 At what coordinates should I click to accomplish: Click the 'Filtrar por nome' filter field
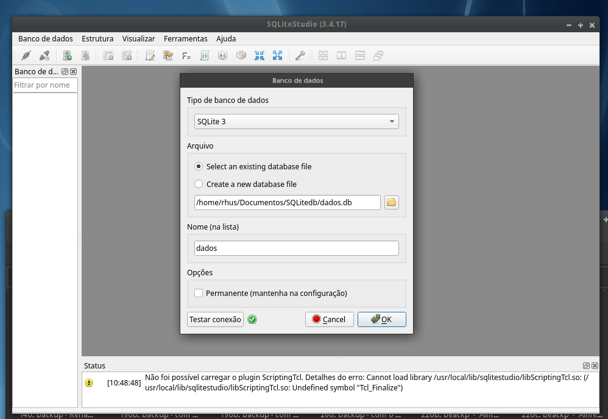click(45, 85)
